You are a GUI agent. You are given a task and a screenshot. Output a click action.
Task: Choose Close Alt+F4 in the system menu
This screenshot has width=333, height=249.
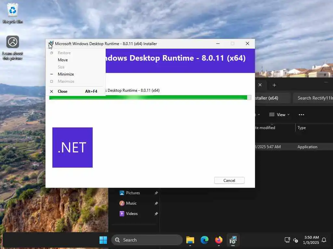[76, 91]
